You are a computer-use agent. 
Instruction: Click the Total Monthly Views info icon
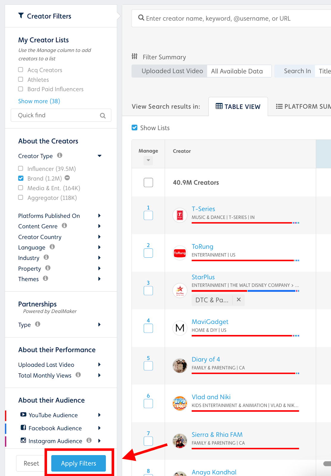tap(78, 375)
